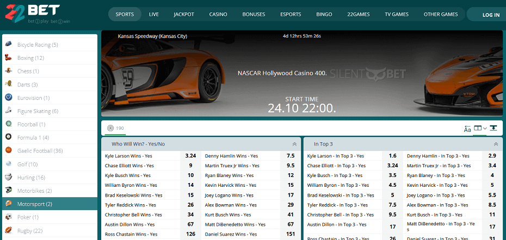Select Christopher Bell In Top 3 odds 9.5

click(x=392, y=214)
